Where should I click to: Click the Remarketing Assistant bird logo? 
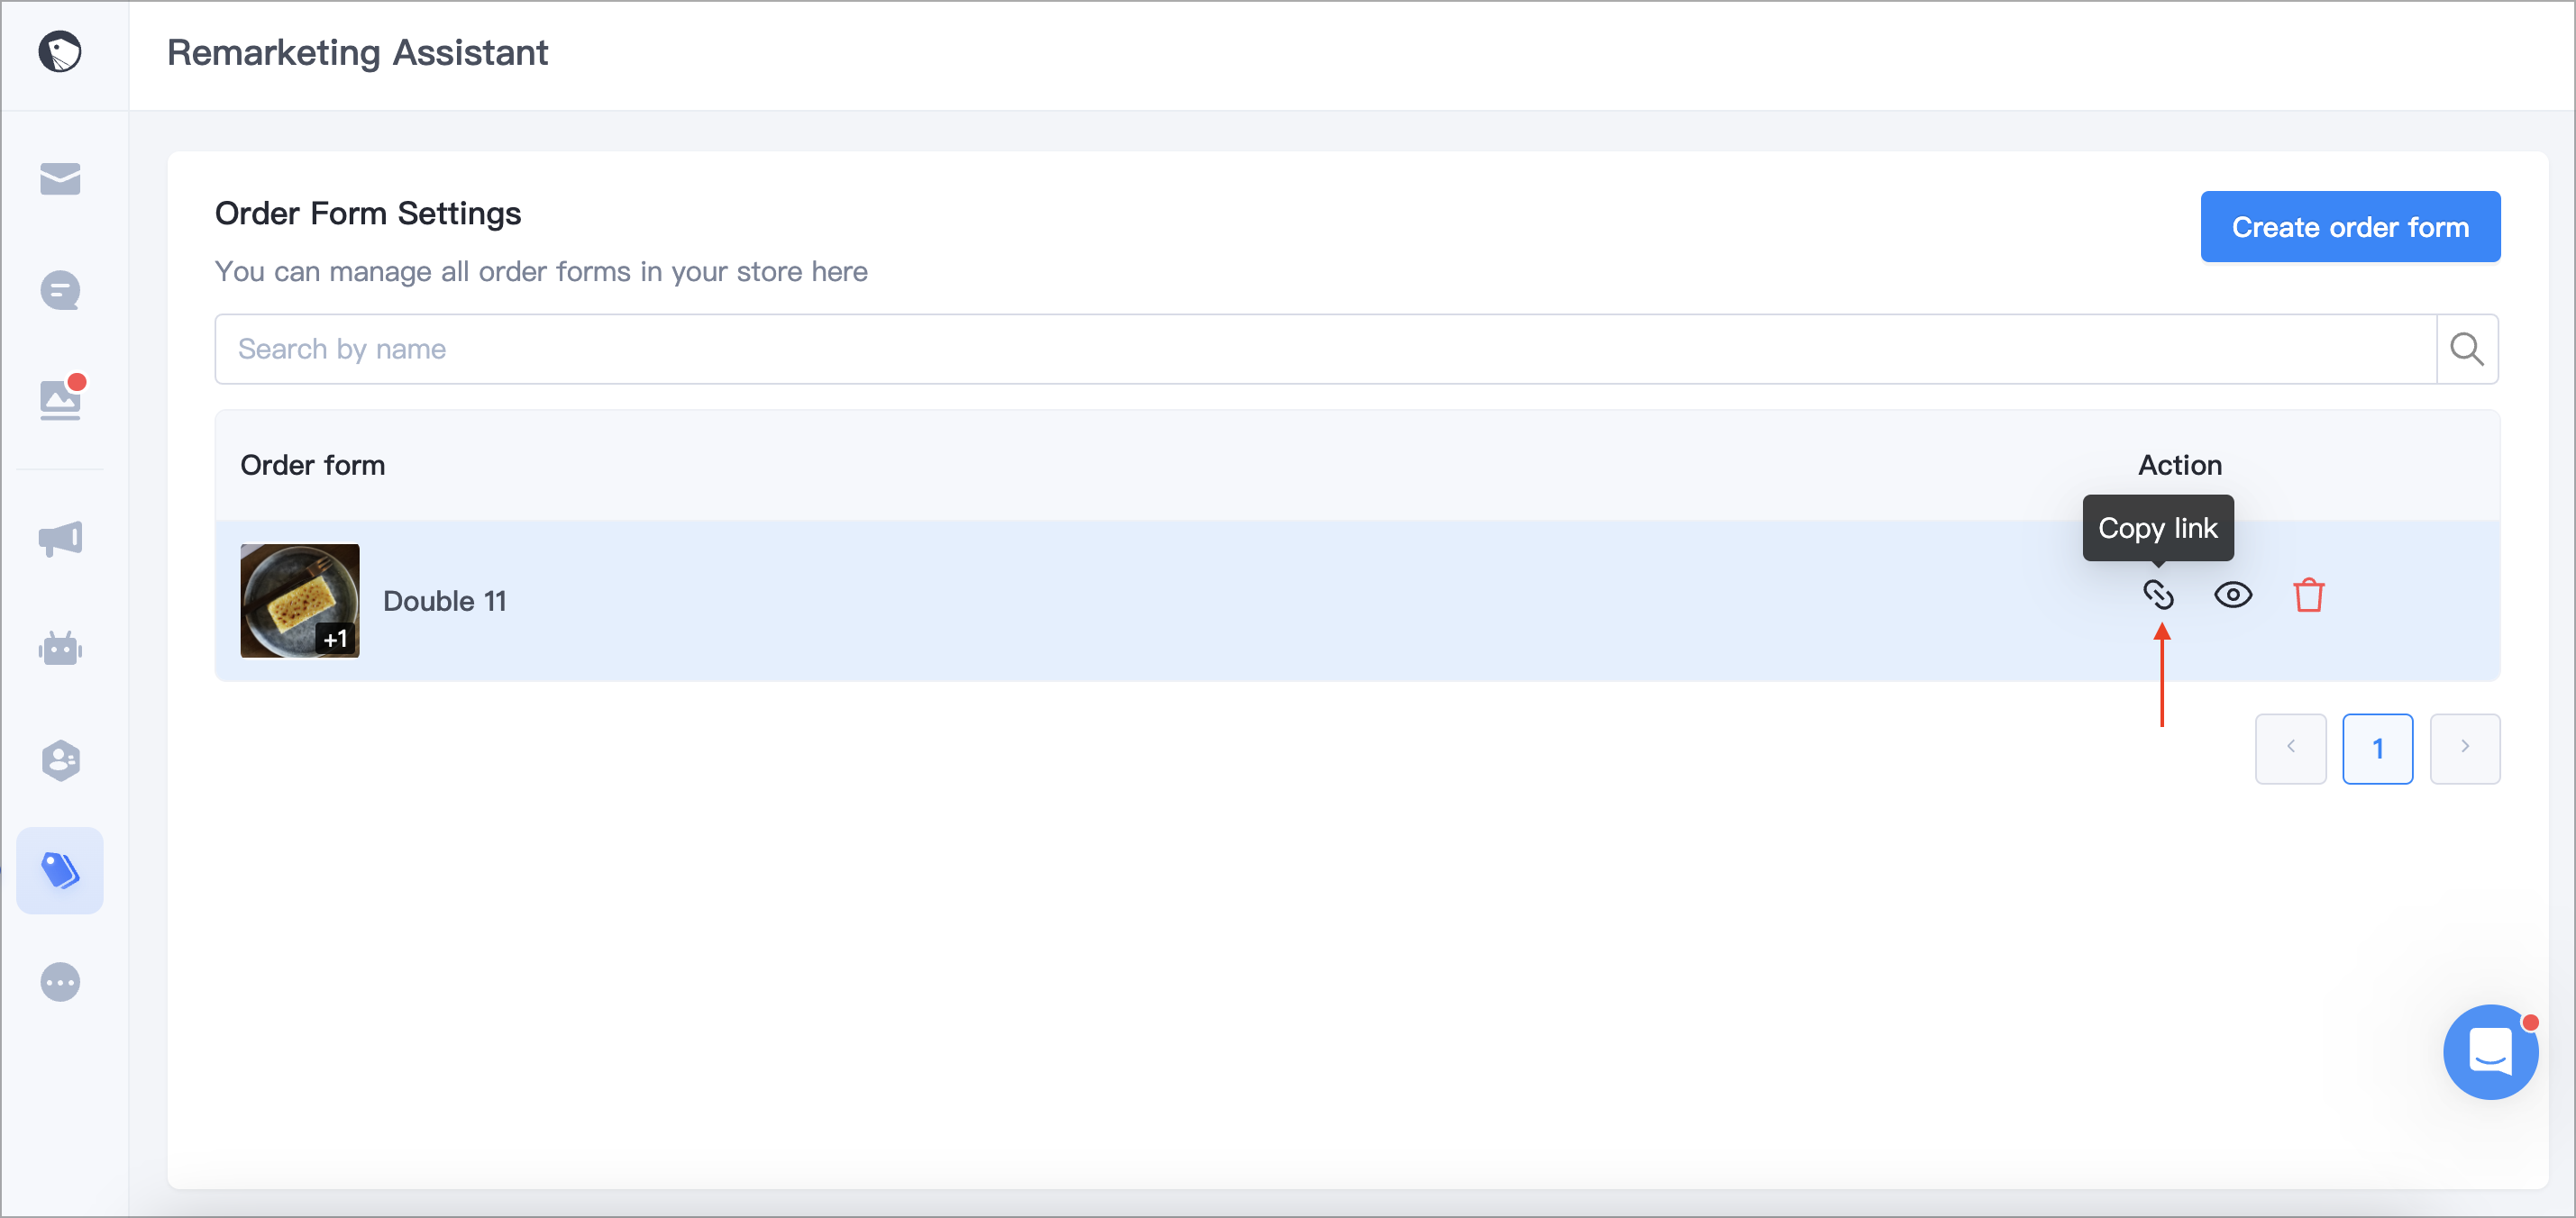point(60,52)
